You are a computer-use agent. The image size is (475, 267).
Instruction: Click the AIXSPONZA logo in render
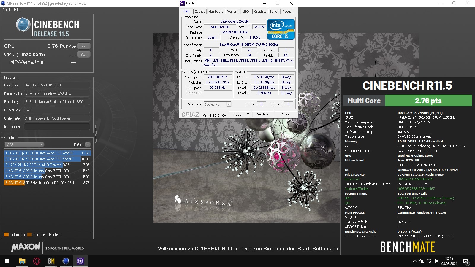tap(203, 201)
